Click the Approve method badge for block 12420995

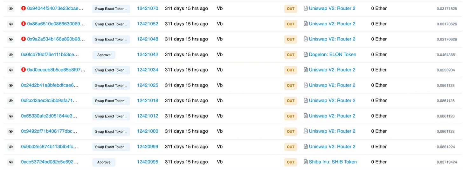[104, 162]
